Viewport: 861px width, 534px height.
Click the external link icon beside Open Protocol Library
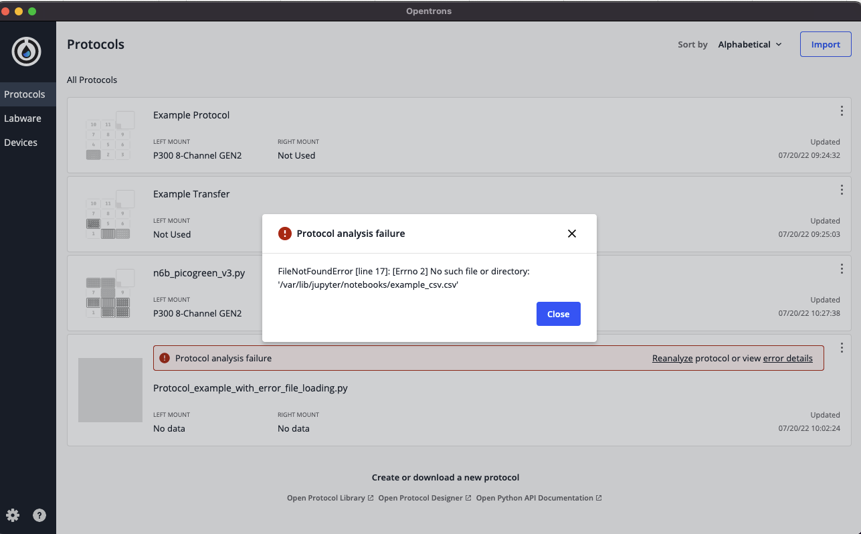pos(370,497)
